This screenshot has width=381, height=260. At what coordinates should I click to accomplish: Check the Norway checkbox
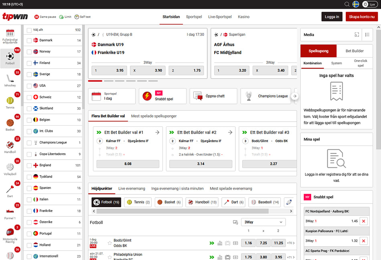click(x=29, y=52)
